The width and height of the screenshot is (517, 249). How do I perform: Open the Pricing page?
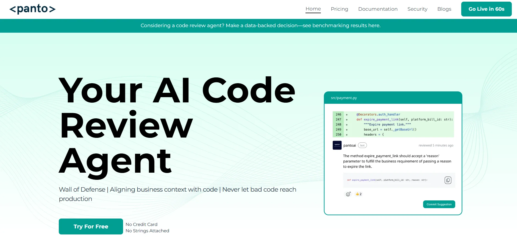(339, 9)
